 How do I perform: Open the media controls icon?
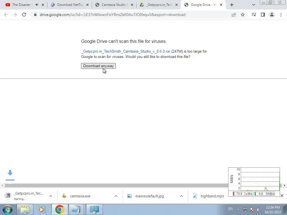pos(254,15)
